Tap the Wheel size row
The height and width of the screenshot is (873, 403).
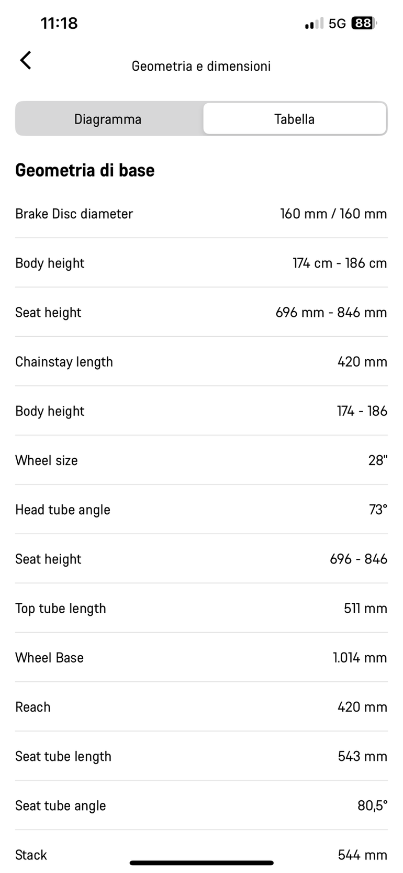click(201, 460)
